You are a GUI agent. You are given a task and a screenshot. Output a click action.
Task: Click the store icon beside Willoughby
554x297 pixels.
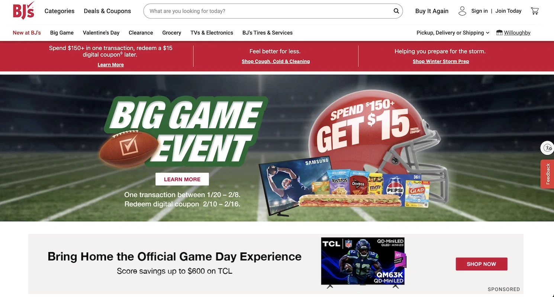499,33
